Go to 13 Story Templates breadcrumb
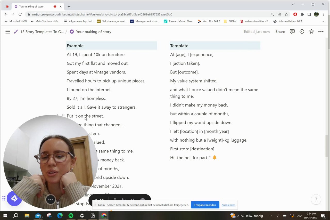Viewport: 330px width, 220px height. pos(39,32)
